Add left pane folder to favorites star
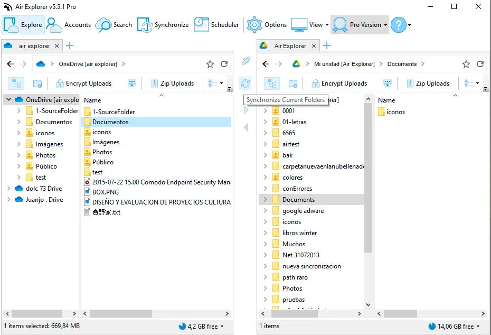 pyautogui.click(x=210, y=64)
